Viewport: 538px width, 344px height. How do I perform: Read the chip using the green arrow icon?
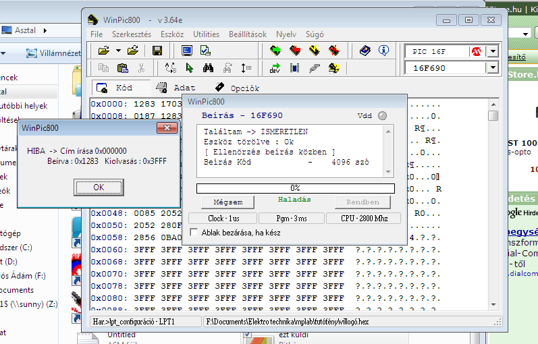275,51
